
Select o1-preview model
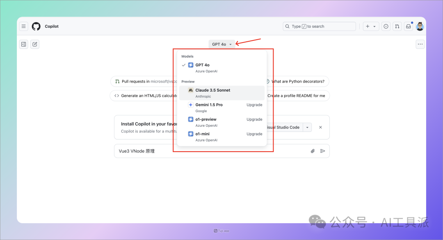tap(222, 122)
